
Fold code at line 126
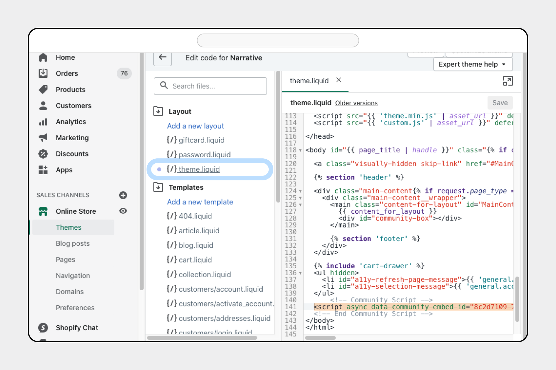[x=300, y=205]
